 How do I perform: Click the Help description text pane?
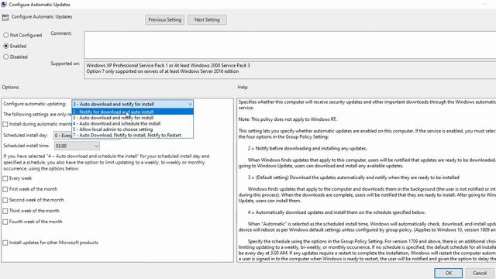coord(367,180)
